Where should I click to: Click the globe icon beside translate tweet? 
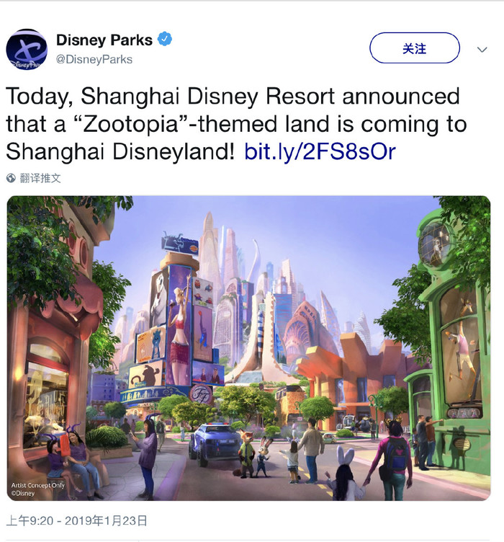[11, 178]
